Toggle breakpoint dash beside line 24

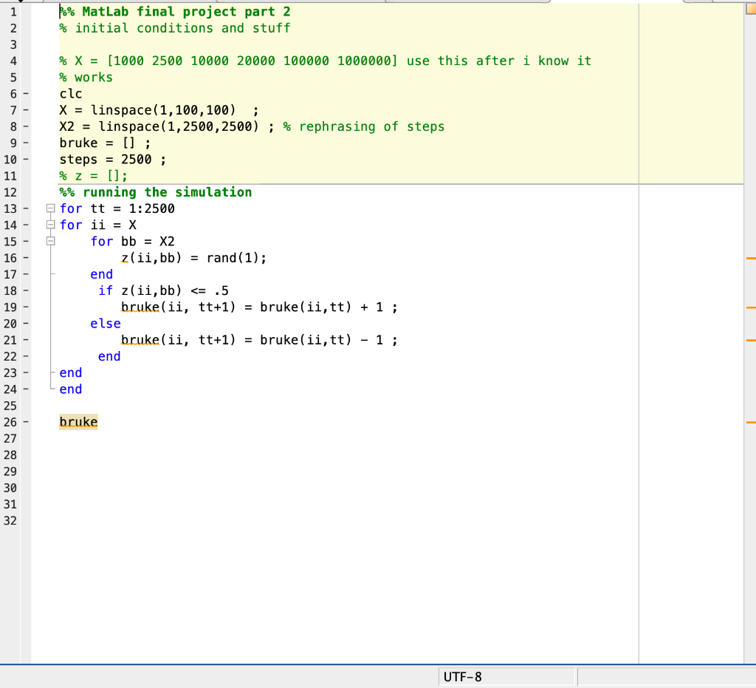click(x=26, y=389)
